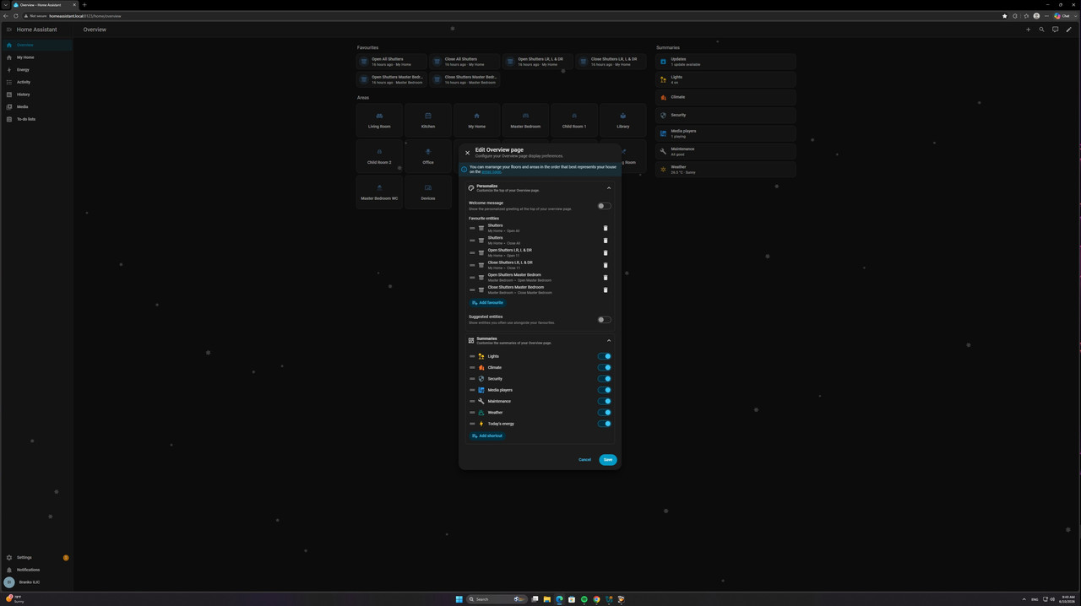Disable the Lights summary toggle
This screenshot has height=606, width=1081.
[604, 356]
